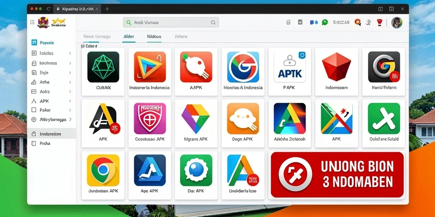The height and width of the screenshot is (217, 435).
Task: Switch to the Midous tab
Action: 154,36
